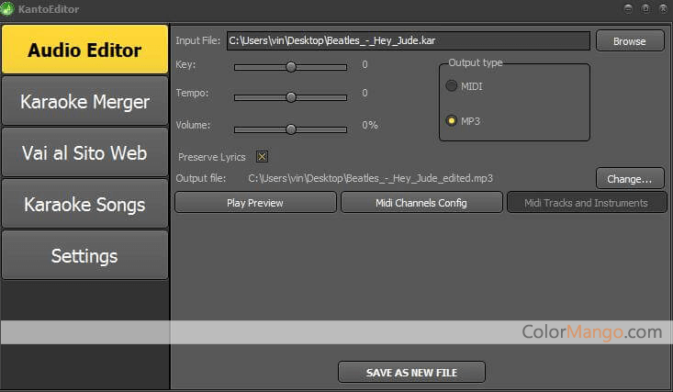
Task: Click the Input File path field
Action: pyautogui.click(x=409, y=40)
